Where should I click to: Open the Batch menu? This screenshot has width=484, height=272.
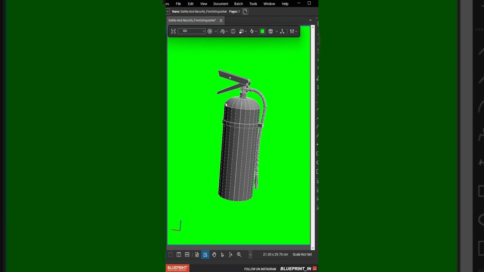pyautogui.click(x=239, y=4)
